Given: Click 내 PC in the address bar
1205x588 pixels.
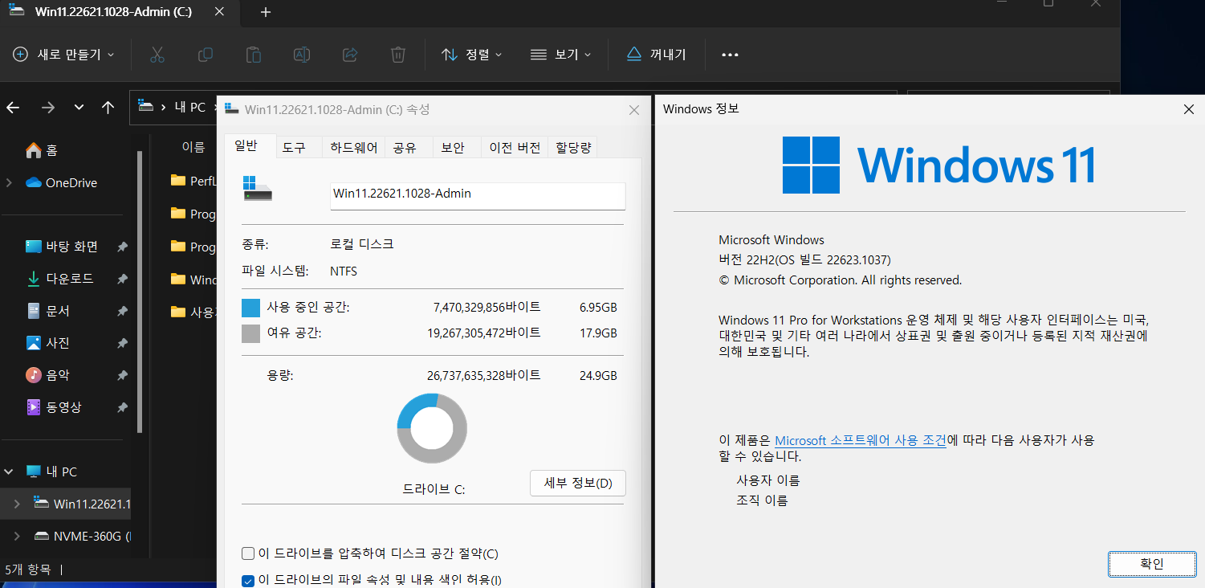Looking at the screenshot, I should (x=189, y=107).
